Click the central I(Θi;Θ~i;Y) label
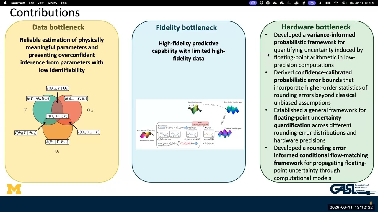This screenshot has height=212, width=378. [57, 116]
